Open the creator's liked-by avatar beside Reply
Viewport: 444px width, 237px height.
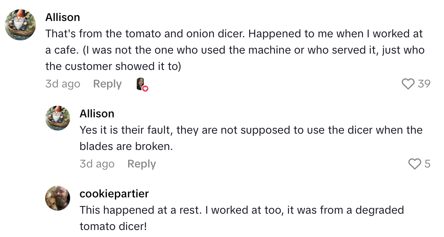141,84
